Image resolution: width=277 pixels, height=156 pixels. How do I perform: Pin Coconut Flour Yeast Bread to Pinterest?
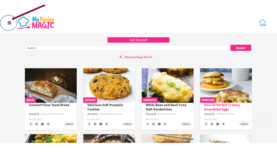coord(36,124)
